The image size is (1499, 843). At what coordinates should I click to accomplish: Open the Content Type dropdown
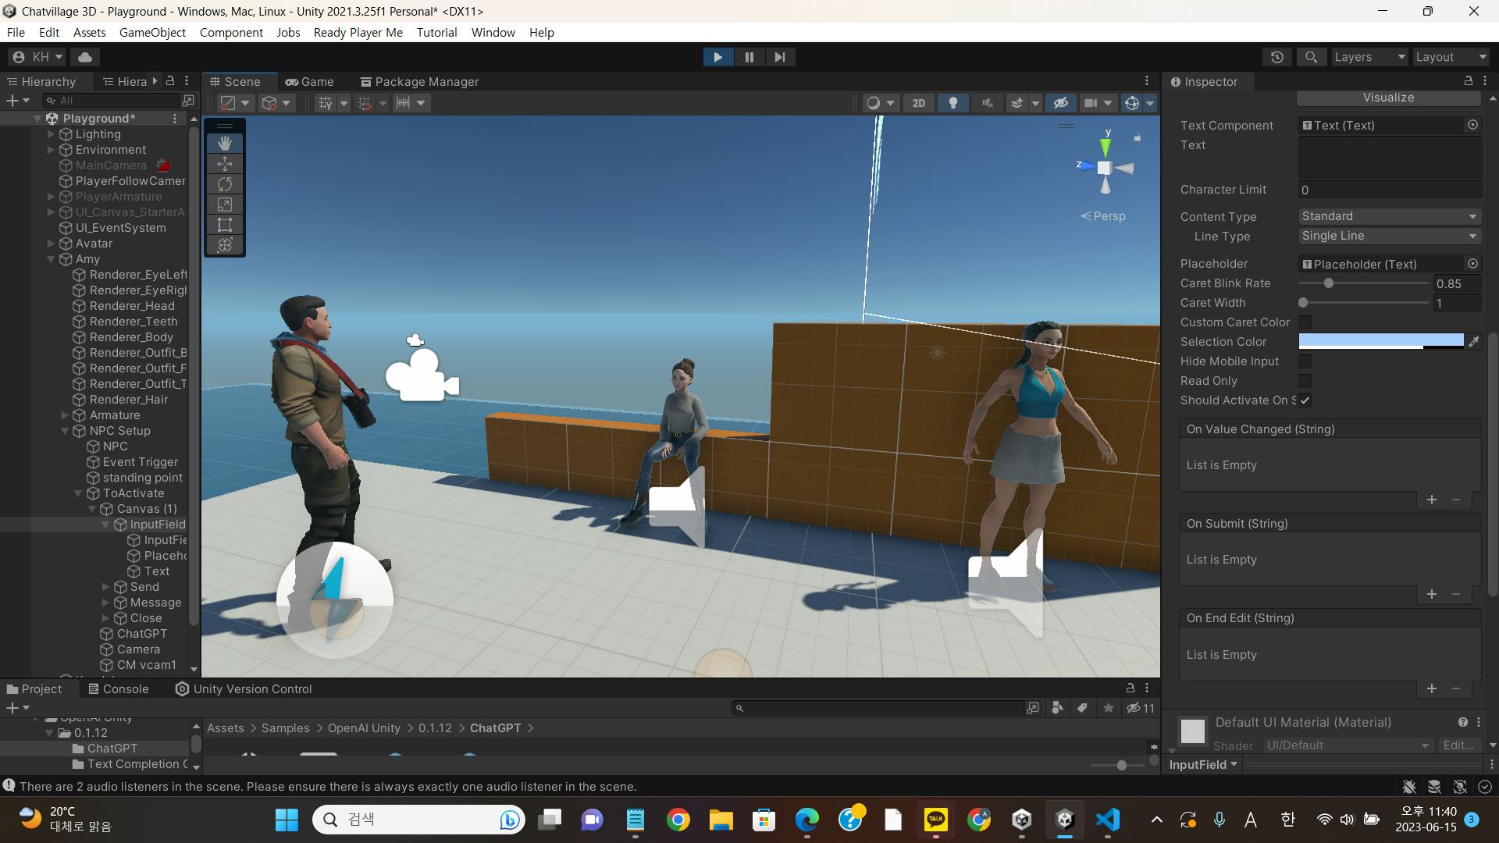[1388, 216]
